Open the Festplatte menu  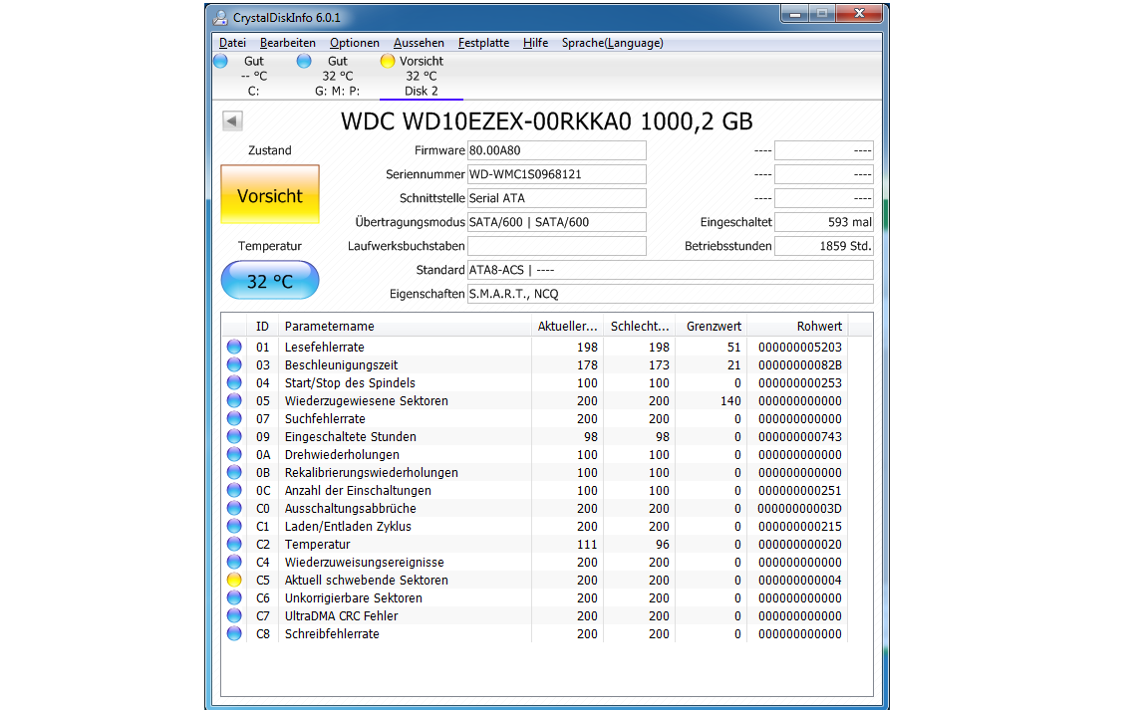click(484, 43)
